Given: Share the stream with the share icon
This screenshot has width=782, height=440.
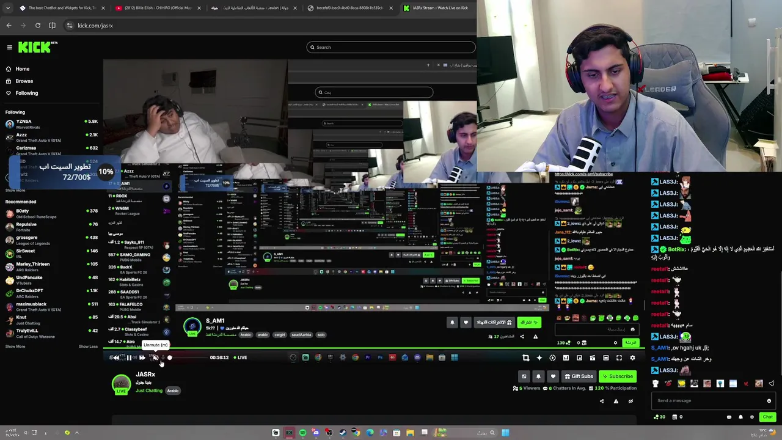Looking at the screenshot, I should click(x=602, y=402).
